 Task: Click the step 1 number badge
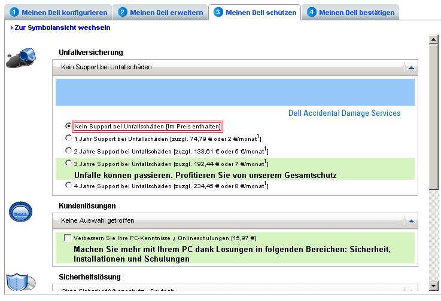point(14,12)
